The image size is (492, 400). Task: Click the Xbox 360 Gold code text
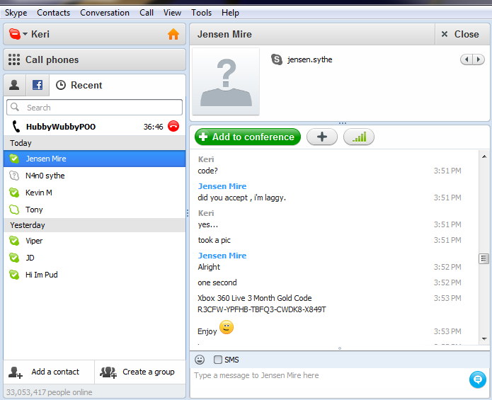pos(262,304)
